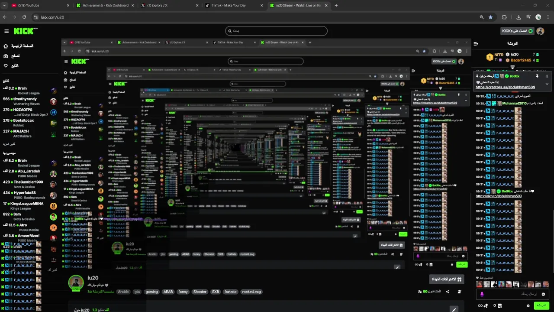Image resolution: width=554 pixels, height=312 pixels.
Task: Open the Following sidebar item
Action: point(11,66)
